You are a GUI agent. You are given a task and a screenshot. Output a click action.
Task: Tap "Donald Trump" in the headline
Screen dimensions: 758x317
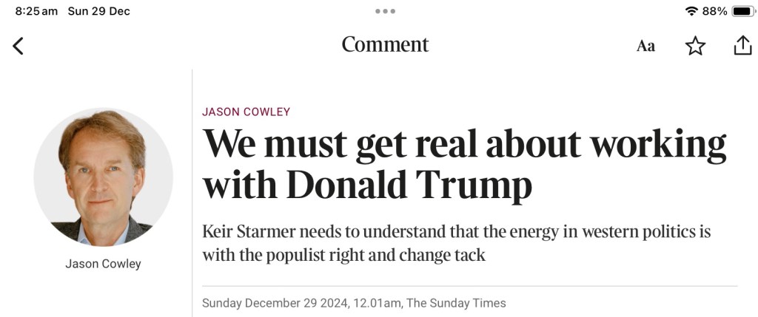[409, 185]
